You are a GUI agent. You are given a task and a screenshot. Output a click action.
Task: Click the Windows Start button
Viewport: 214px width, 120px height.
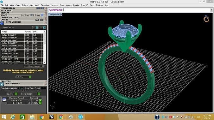[4, 117]
